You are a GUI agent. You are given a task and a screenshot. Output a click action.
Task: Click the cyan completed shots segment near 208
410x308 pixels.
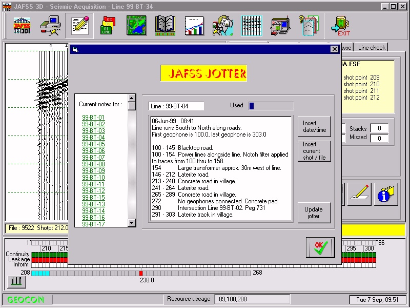pyautogui.click(x=40, y=273)
